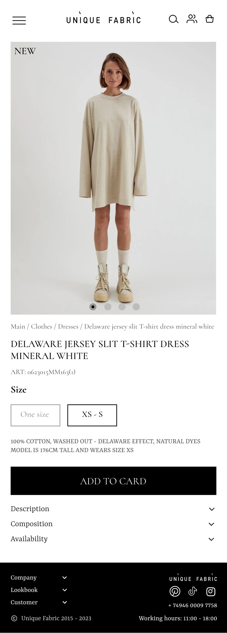227x633 pixels.
Task: Jump to the fourth image carousel dot
Action: point(136,307)
